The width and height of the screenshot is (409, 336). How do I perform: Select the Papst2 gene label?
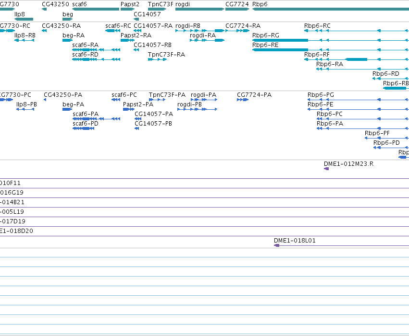point(130,4)
